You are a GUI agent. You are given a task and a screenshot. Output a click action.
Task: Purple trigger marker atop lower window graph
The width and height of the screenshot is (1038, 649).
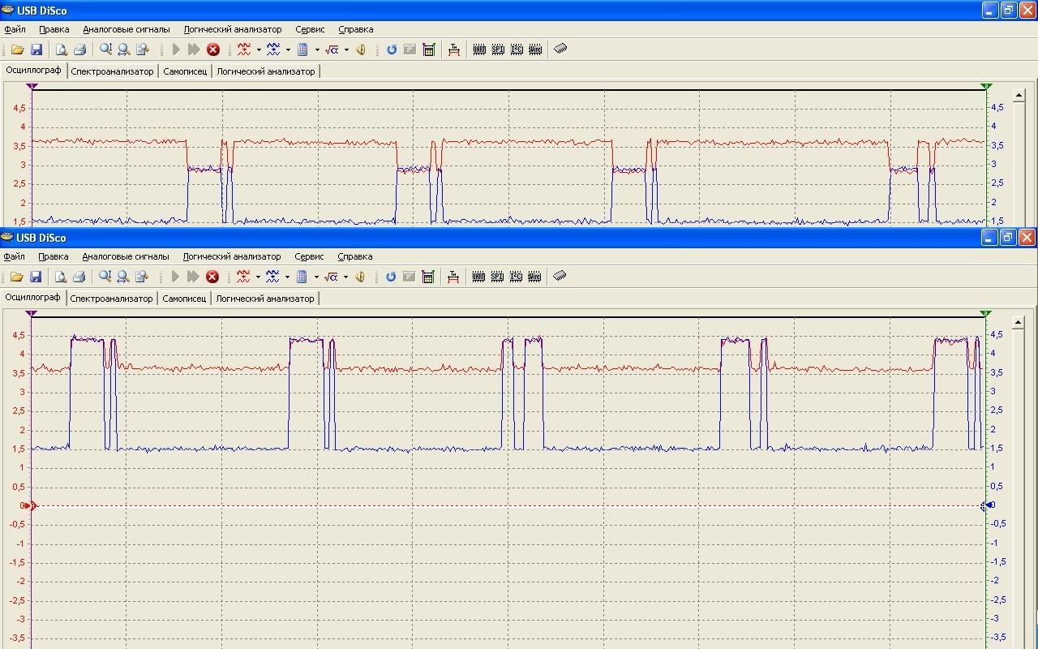tap(32, 313)
